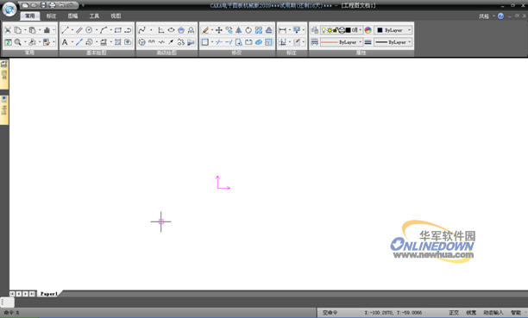This screenshot has width=528, height=318.
Task: Select the Mirror modify tool
Action: pos(238,30)
